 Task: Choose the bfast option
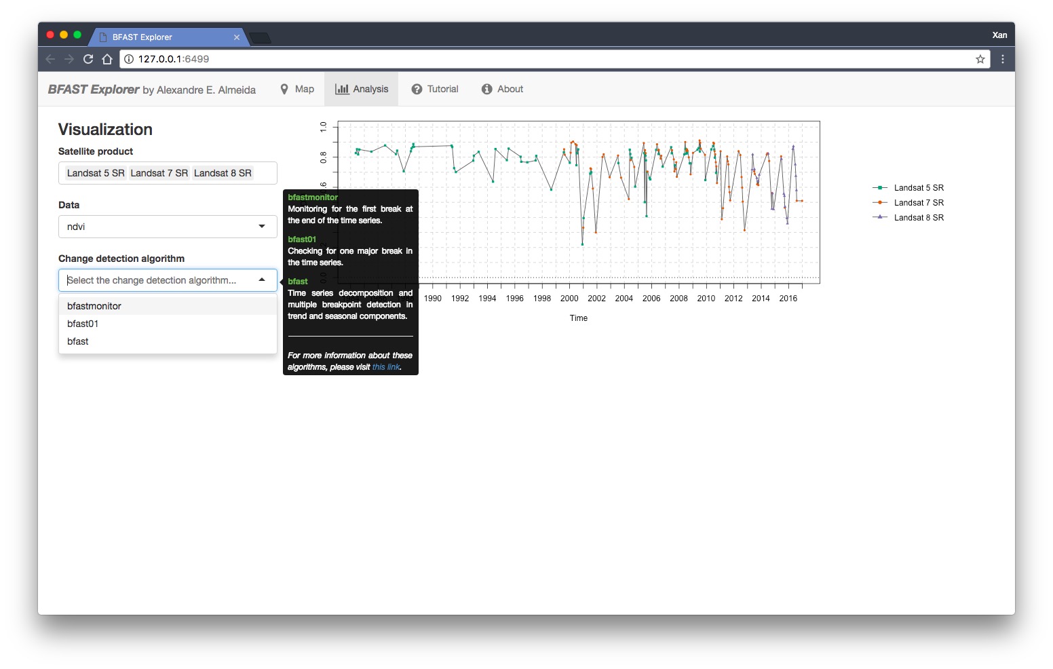click(x=168, y=341)
